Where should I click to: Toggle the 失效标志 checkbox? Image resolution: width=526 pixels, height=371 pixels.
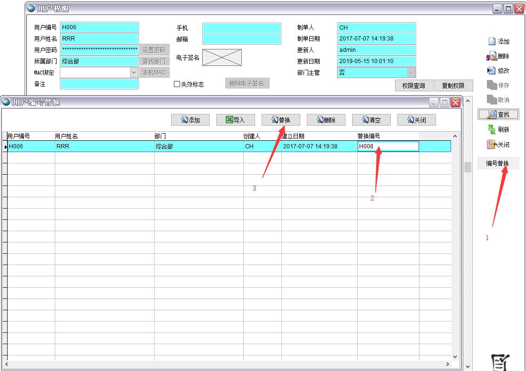click(x=177, y=84)
